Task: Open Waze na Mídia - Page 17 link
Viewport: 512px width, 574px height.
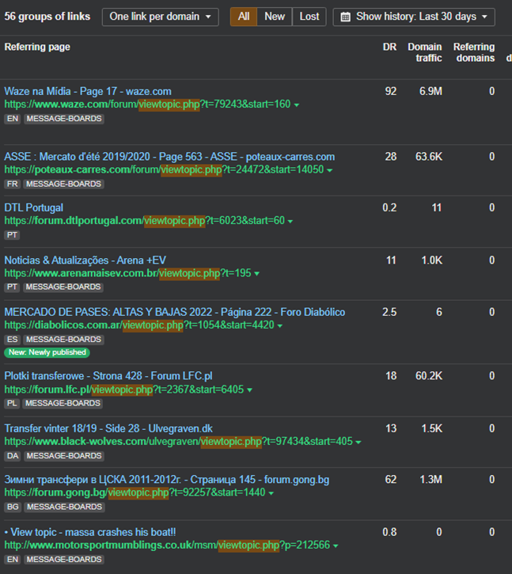Action: tap(88, 91)
